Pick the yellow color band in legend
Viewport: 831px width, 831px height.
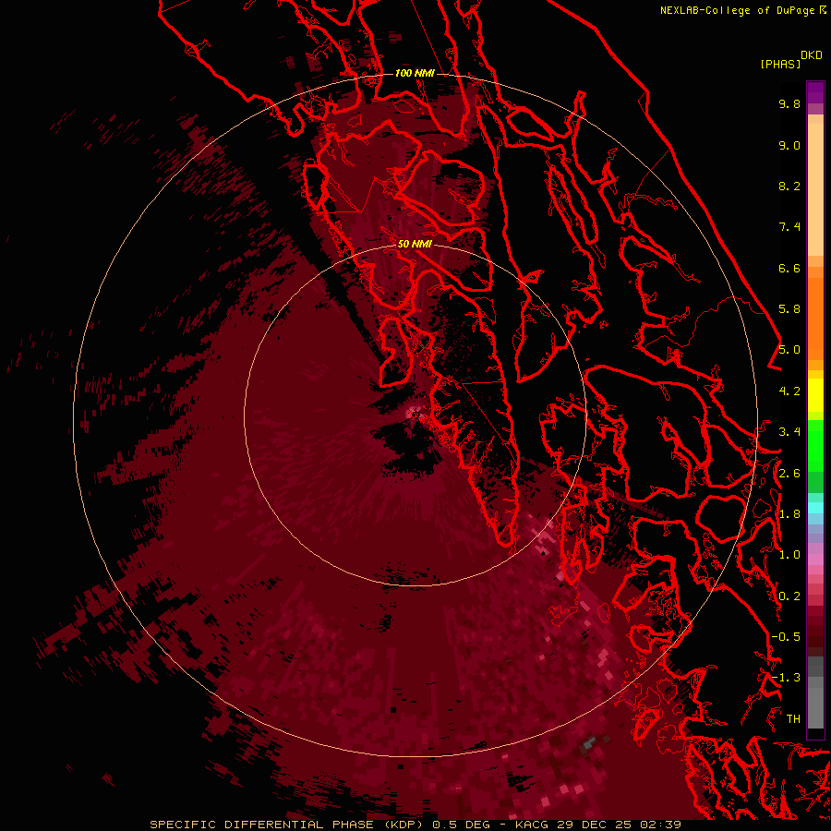pos(815,395)
